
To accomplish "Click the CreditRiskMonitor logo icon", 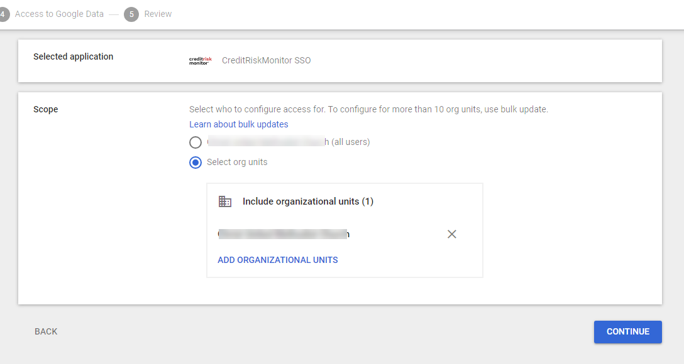I will coord(201,61).
